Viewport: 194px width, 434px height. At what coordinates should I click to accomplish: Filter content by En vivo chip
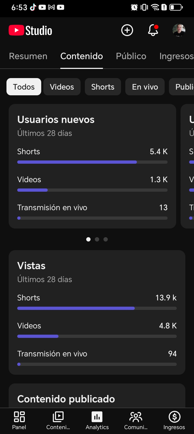[145, 87]
